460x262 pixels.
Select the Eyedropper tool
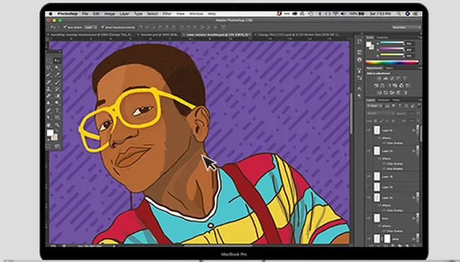click(x=57, y=75)
